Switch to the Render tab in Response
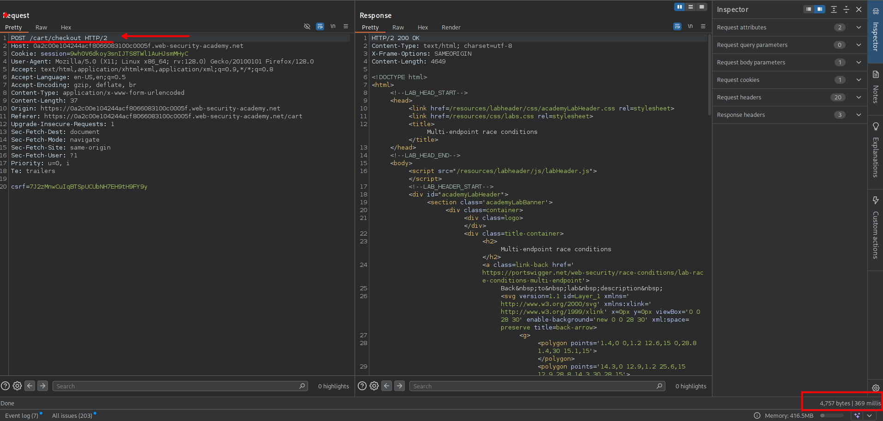 pyautogui.click(x=450, y=28)
